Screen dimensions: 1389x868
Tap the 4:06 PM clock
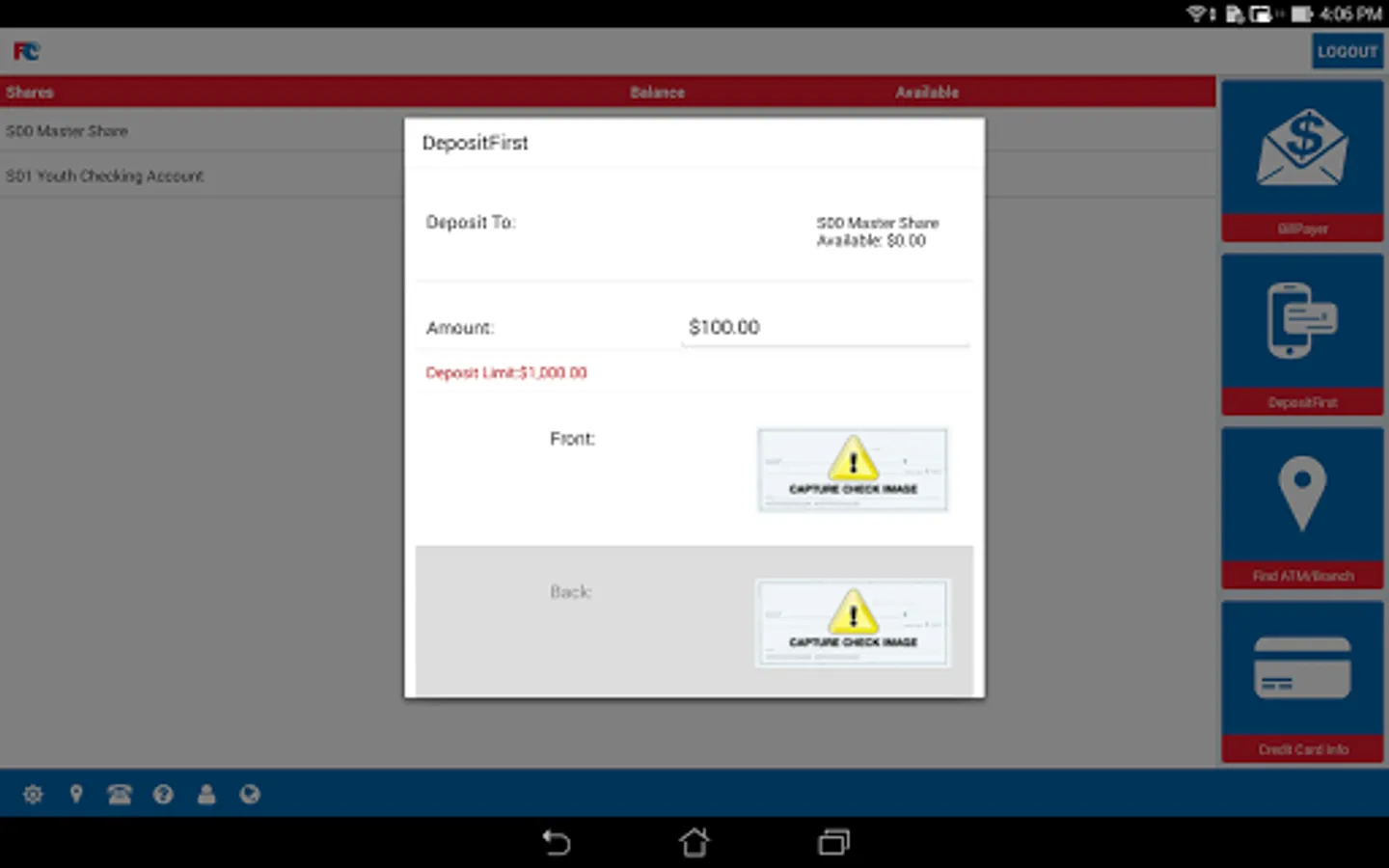pyautogui.click(x=1350, y=14)
